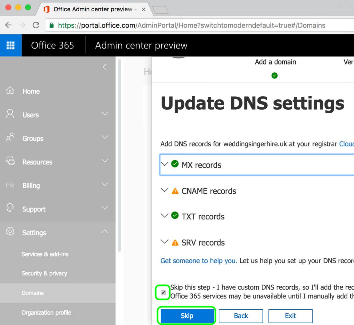The image size is (354, 325).
Task: Open the Office 365 app launcher grid
Action: pos(11,45)
